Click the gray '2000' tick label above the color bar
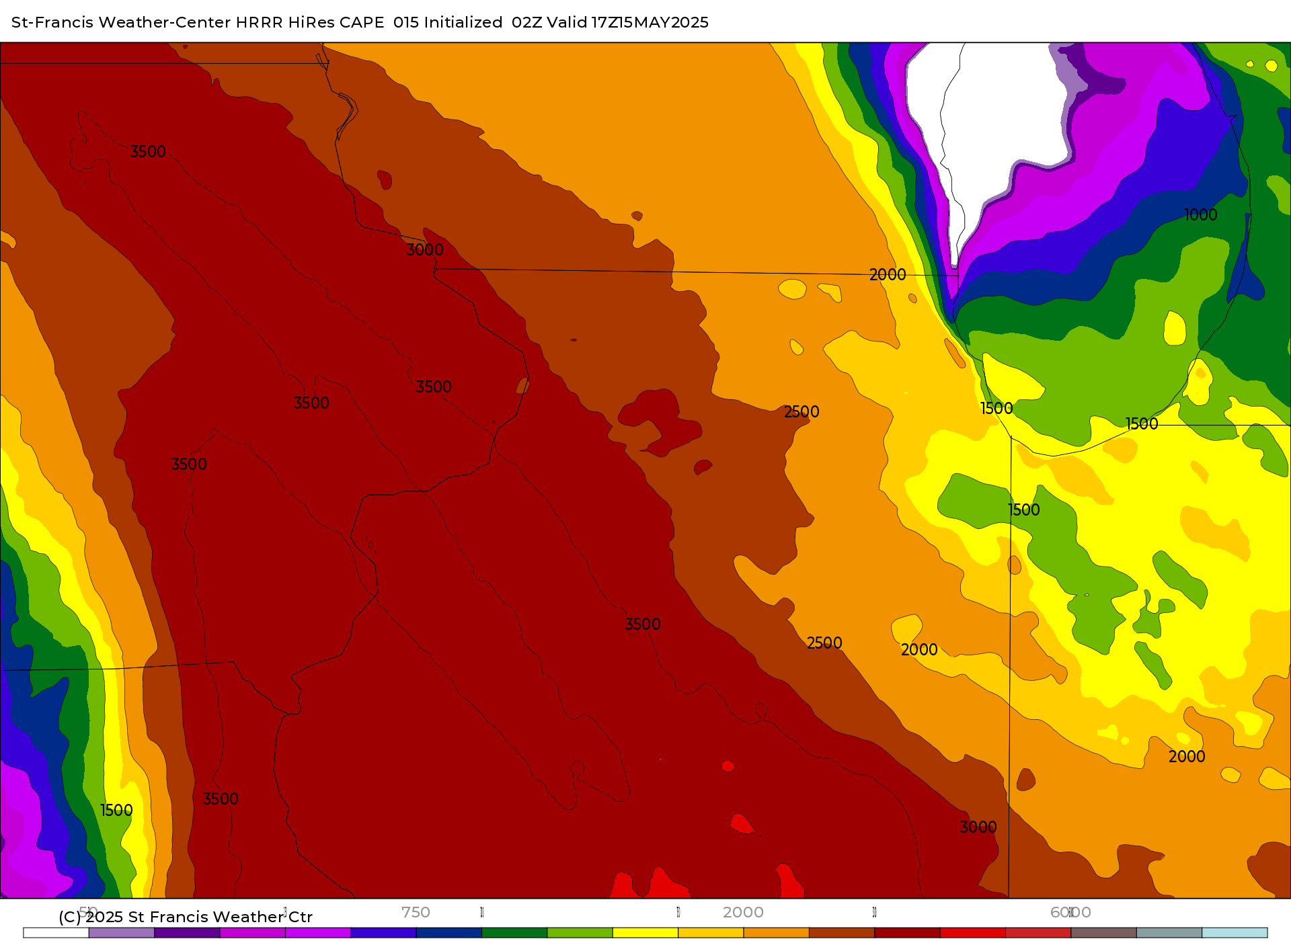Screen dimensions: 1291x941 click(743, 912)
